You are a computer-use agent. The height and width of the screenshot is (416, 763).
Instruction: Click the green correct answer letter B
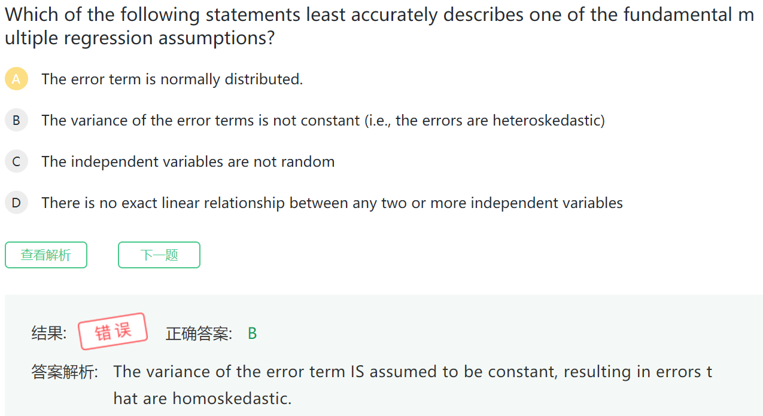[x=252, y=334]
